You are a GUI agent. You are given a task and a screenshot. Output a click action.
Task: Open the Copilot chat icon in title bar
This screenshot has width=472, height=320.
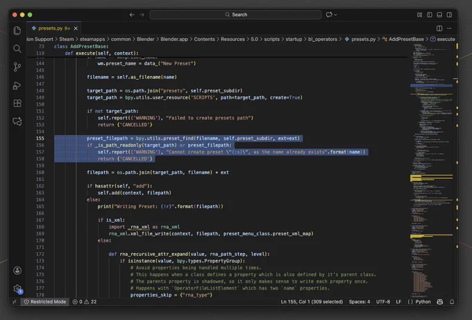coord(329,15)
